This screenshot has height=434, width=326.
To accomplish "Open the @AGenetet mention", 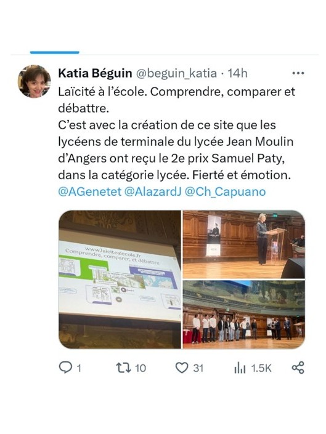I will (x=90, y=191).
